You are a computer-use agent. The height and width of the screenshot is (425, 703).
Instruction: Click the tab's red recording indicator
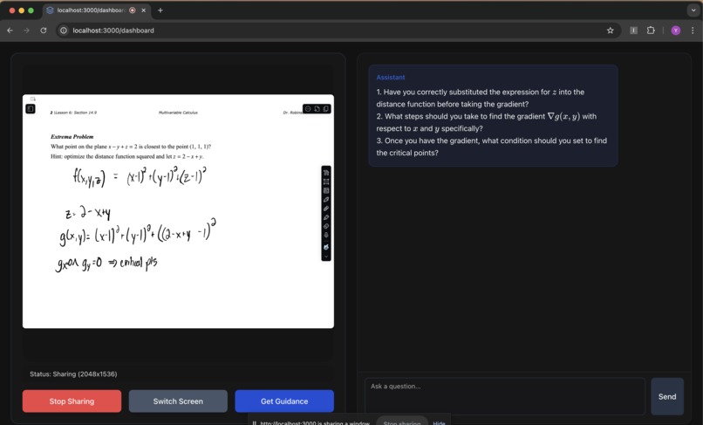point(133,10)
